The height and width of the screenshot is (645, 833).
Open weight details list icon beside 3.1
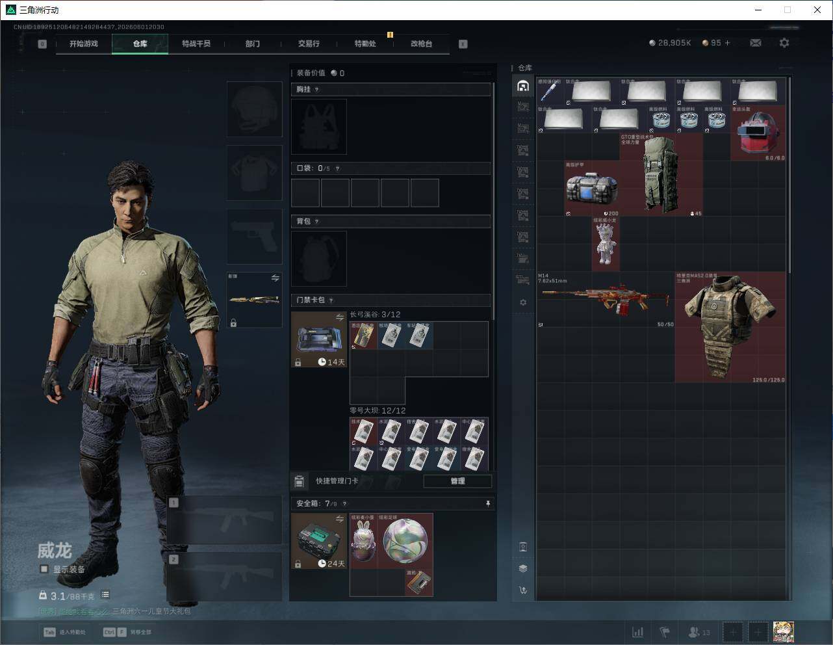coord(105,595)
